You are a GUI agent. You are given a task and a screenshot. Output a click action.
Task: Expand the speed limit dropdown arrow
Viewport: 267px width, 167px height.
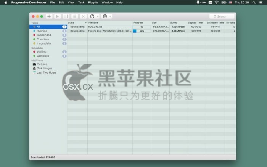(110, 16)
